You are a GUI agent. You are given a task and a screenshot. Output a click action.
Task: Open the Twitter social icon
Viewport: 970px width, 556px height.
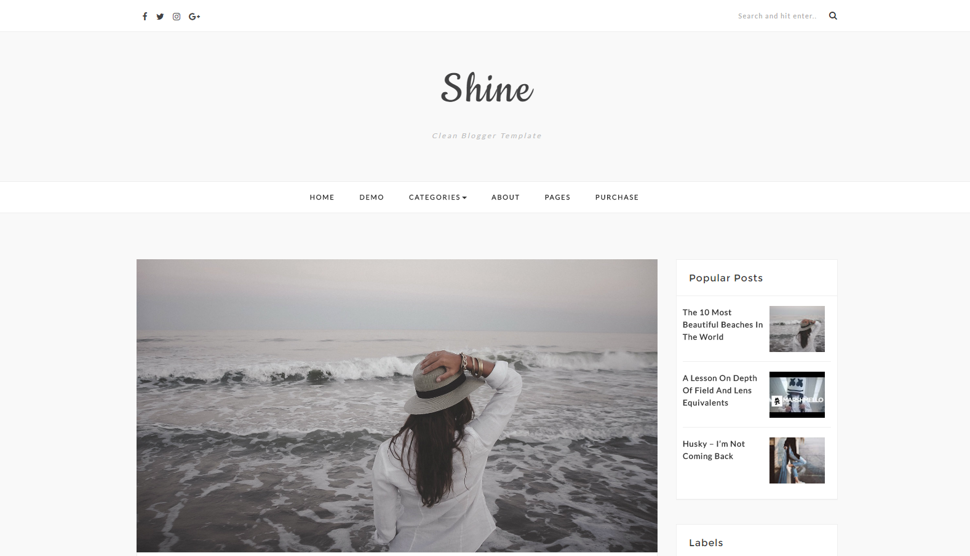pos(160,17)
